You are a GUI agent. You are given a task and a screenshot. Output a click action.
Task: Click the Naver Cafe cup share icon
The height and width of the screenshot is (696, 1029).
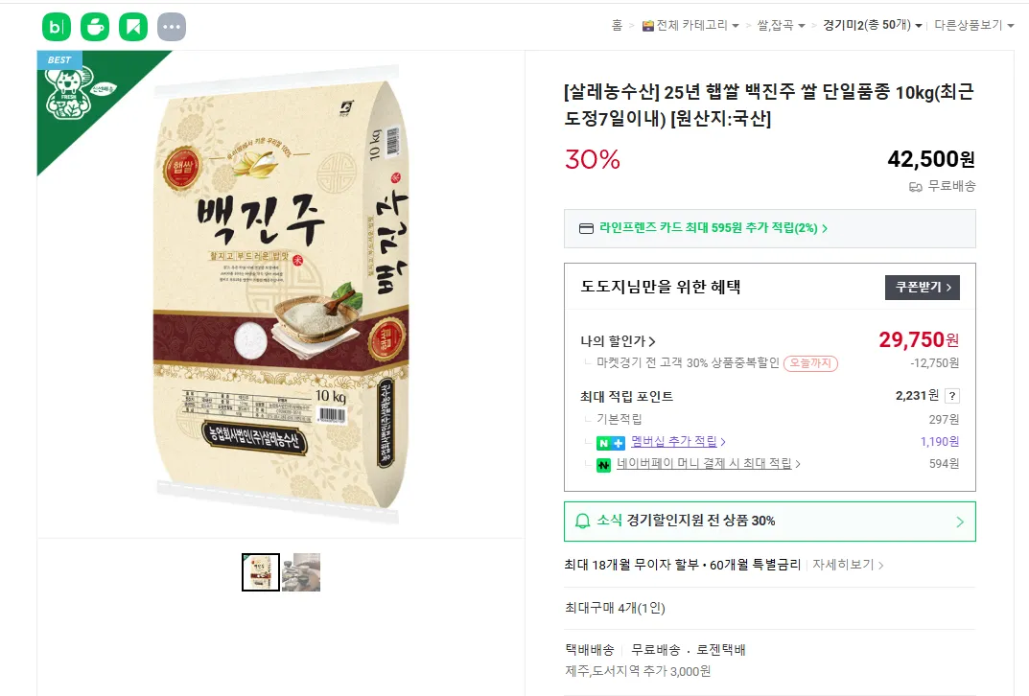[95, 27]
